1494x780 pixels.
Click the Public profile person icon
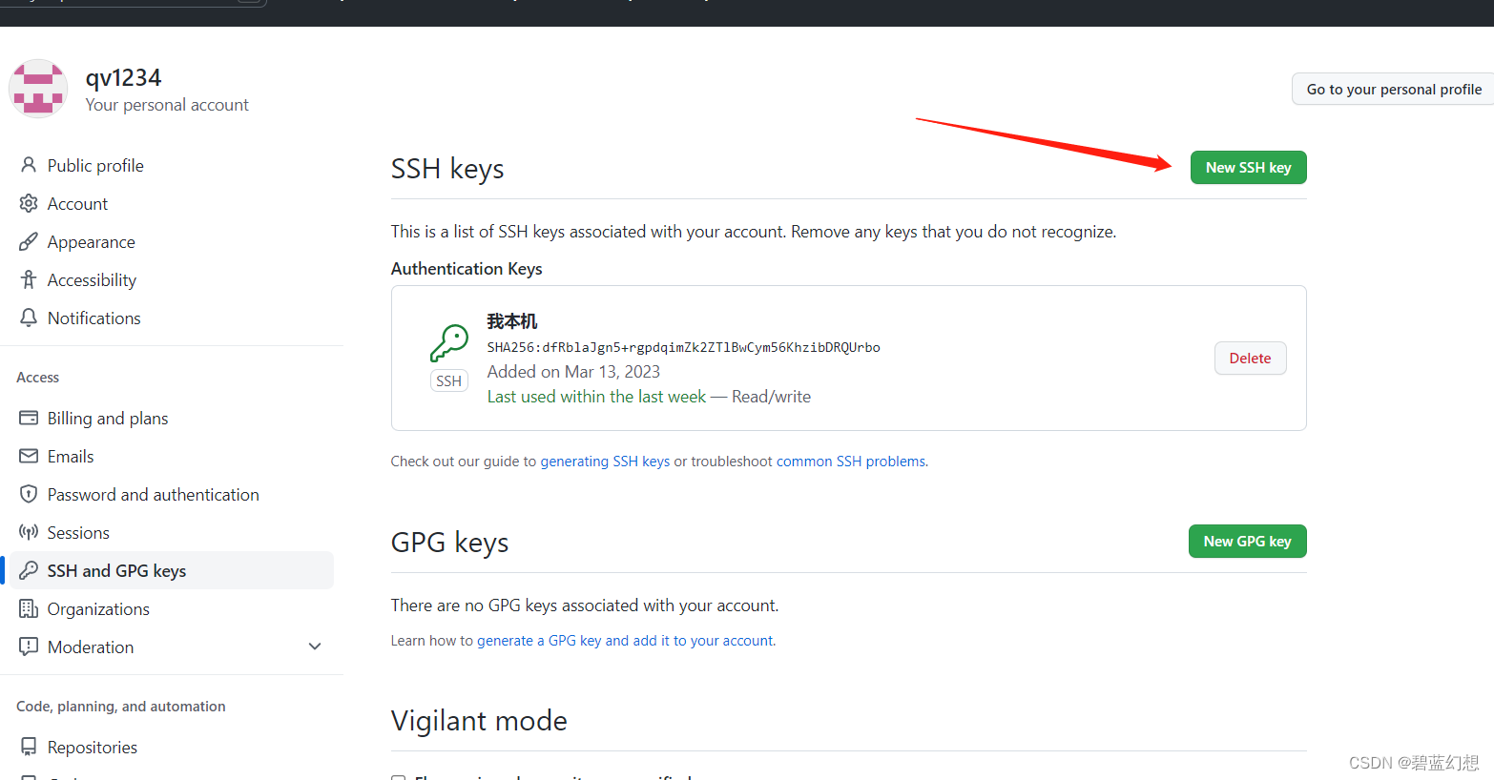(29, 165)
